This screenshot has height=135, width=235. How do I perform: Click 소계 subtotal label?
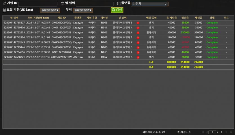[151, 62]
